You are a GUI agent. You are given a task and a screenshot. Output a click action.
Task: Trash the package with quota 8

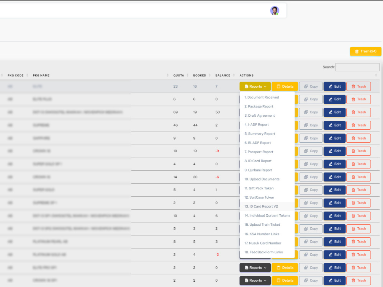click(x=358, y=241)
